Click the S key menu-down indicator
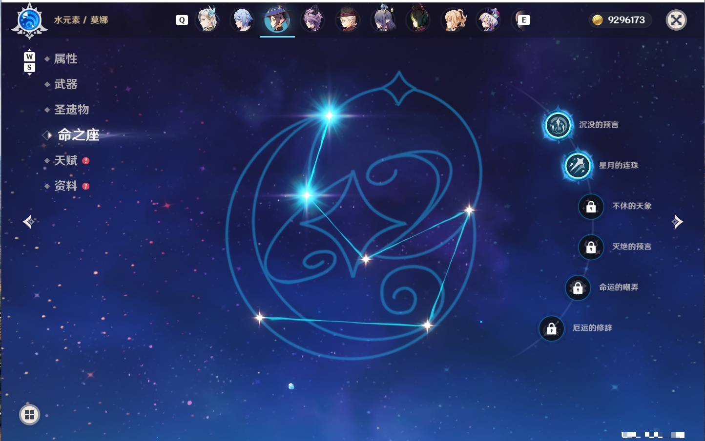The image size is (705, 441). 29,67
